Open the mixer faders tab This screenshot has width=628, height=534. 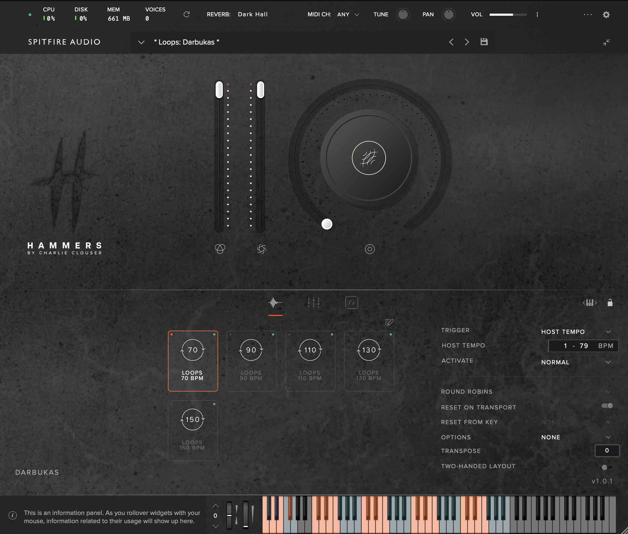(x=313, y=303)
